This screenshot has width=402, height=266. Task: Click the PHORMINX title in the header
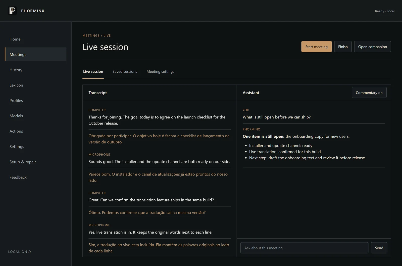[x=33, y=11]
